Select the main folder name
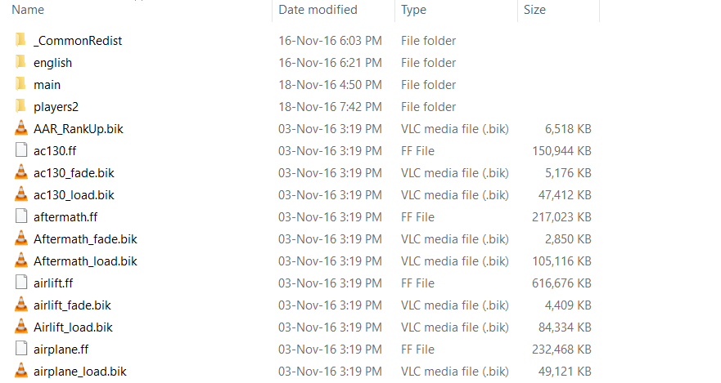 click(47, 85)
